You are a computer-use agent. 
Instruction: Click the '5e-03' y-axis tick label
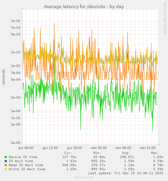pos(16,34)
